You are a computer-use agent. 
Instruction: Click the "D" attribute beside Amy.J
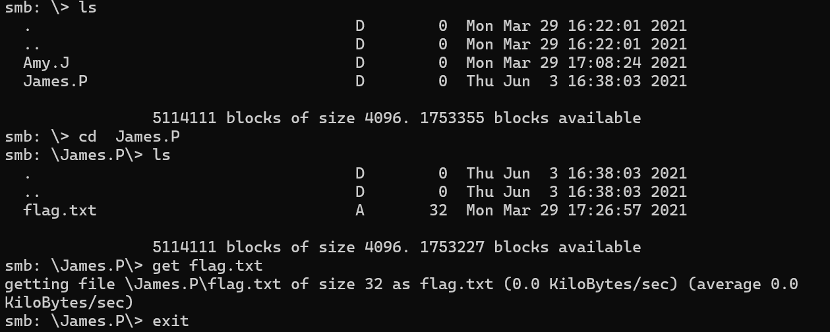coord(360,63)
